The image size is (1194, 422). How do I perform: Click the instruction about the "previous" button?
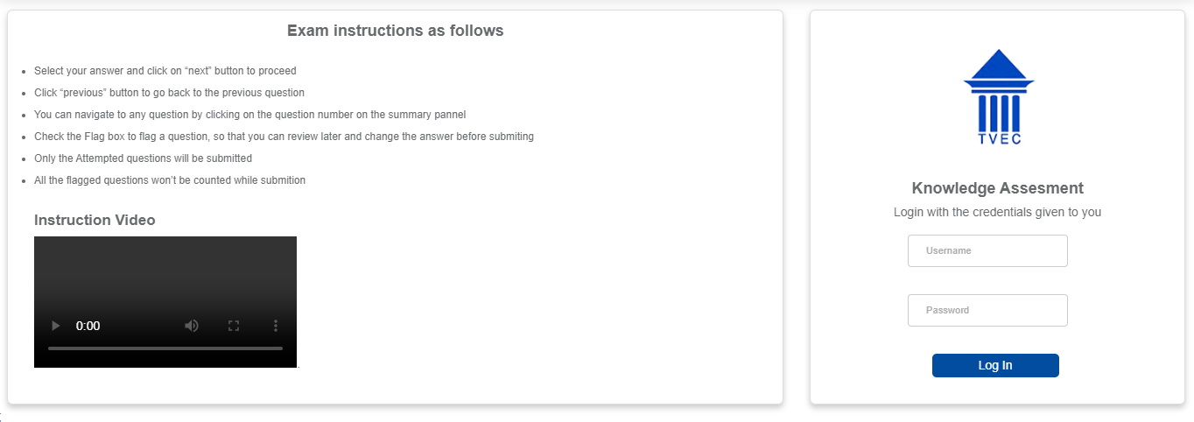[x=169, y=93]
